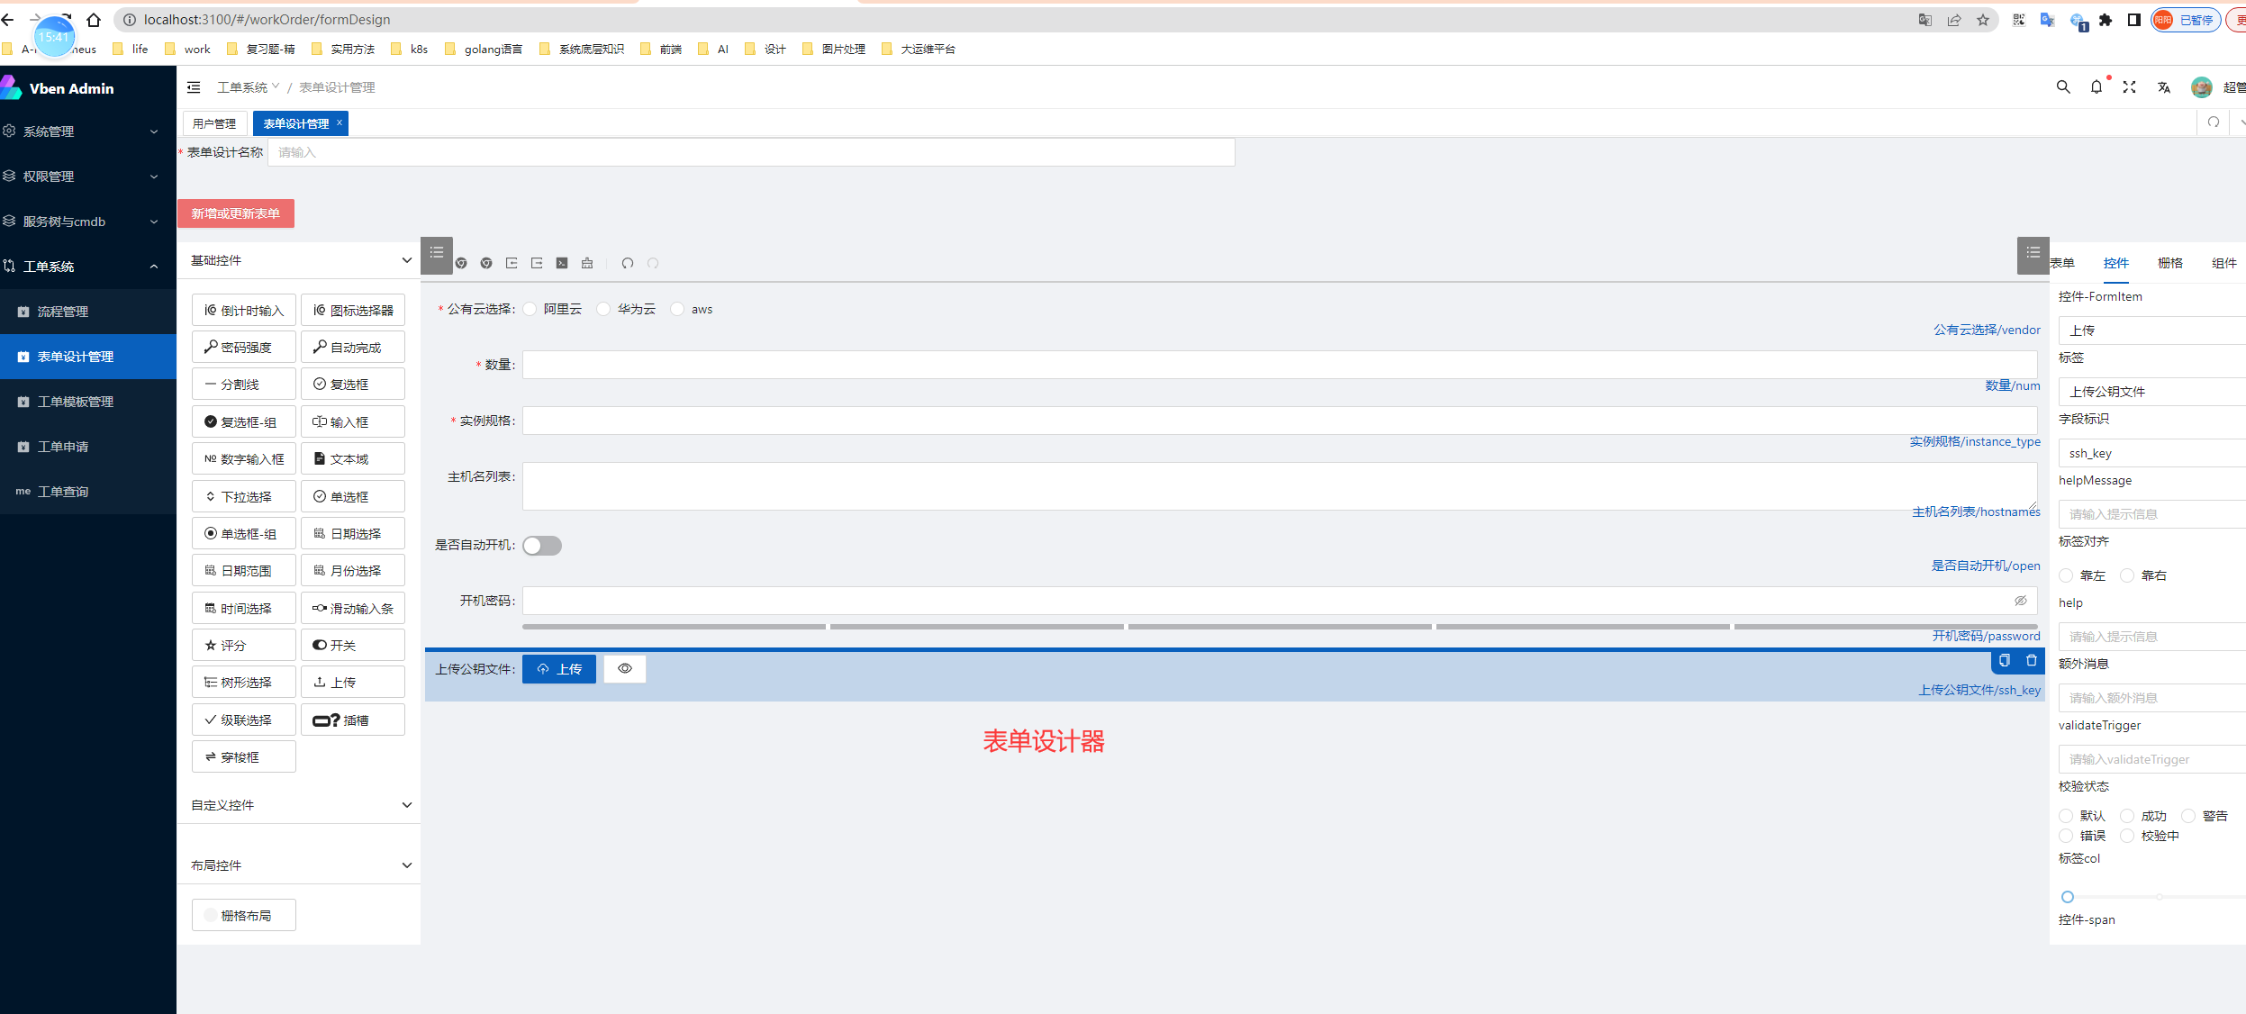Open the 工单模板管理 menu item
Image resolution: width=2246 pixels, height=1014 pixels.
click(76, 402)
